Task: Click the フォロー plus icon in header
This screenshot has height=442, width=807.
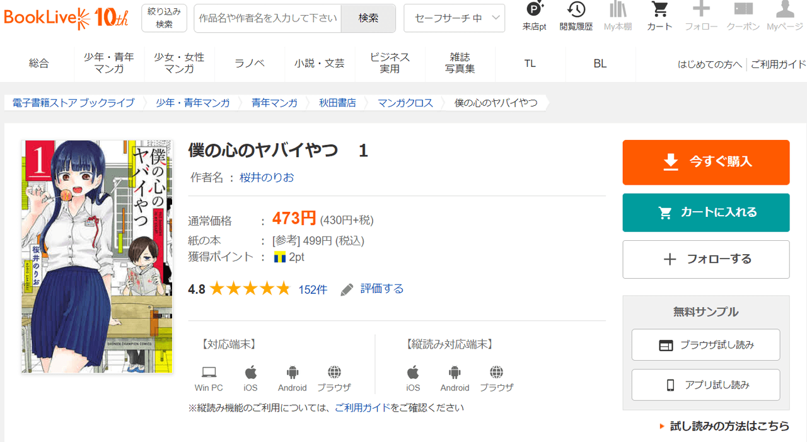Action: point(701,10)
